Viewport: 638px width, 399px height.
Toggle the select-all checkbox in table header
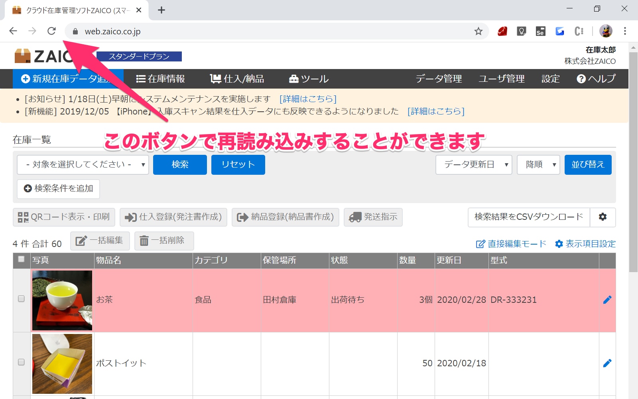(x=22, y=259)
